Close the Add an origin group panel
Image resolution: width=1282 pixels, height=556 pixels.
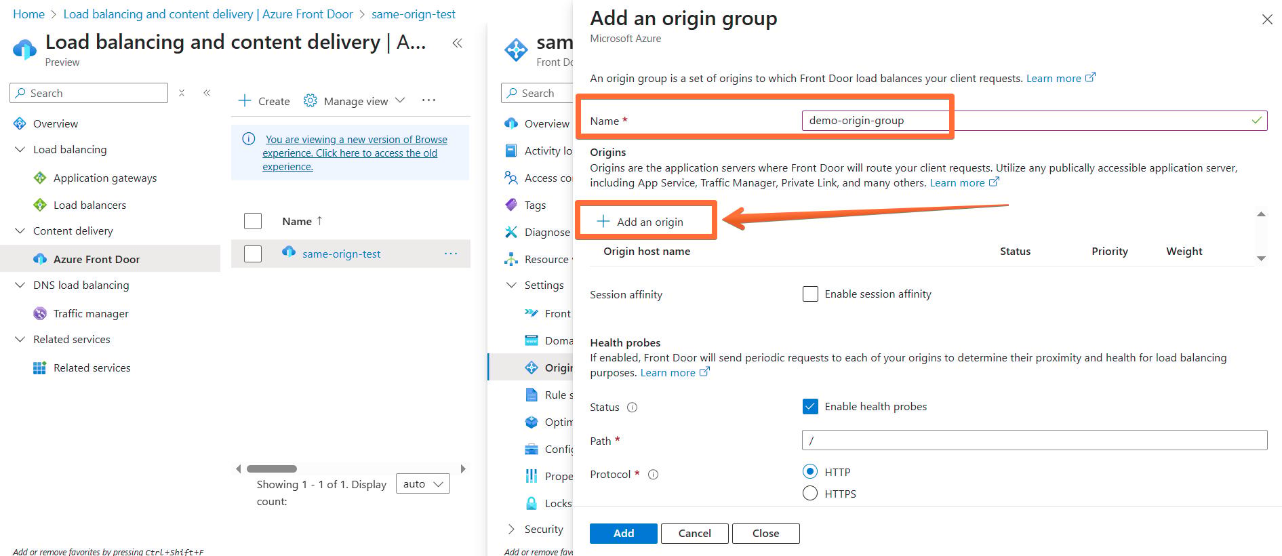coord(1267,20)
